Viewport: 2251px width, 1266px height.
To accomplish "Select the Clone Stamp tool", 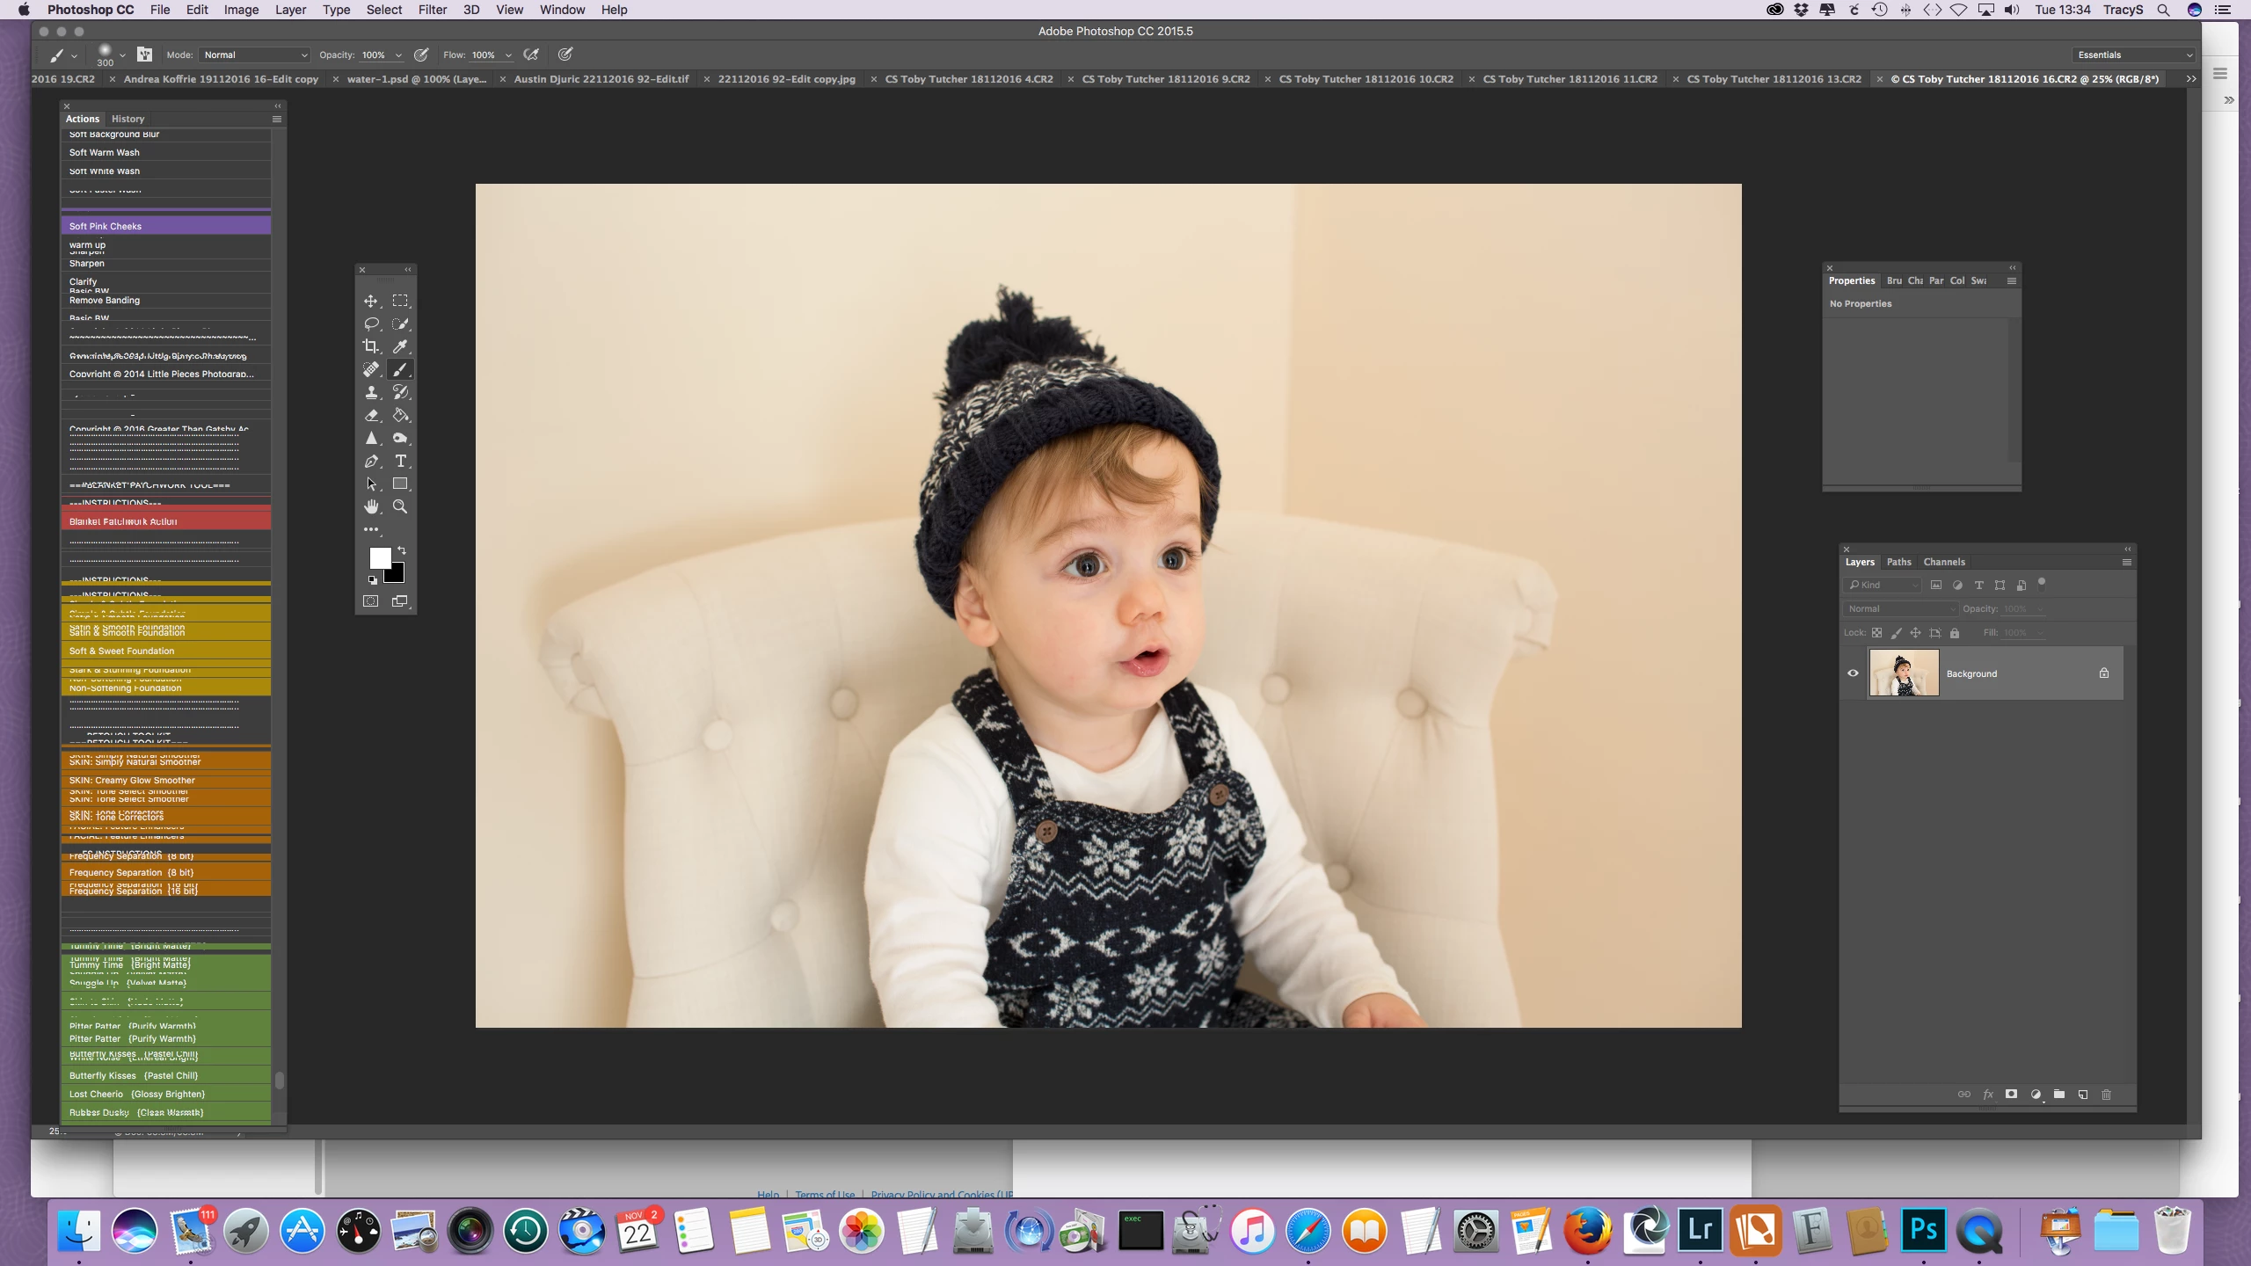I will pyautogui.click(x=370, y=392).
